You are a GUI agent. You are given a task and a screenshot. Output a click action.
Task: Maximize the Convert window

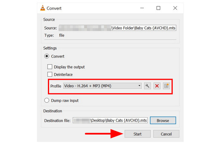pos(158,8)
